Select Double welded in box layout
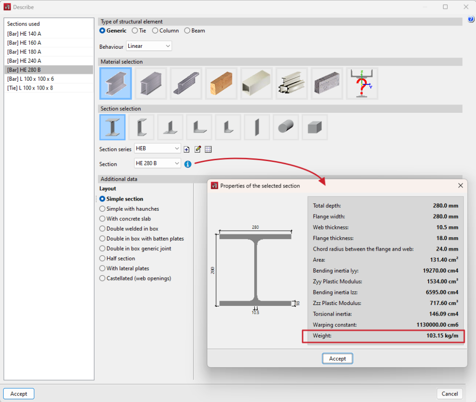Image resolution: width=476 pixels, height=402 pixels. [129, 228]
